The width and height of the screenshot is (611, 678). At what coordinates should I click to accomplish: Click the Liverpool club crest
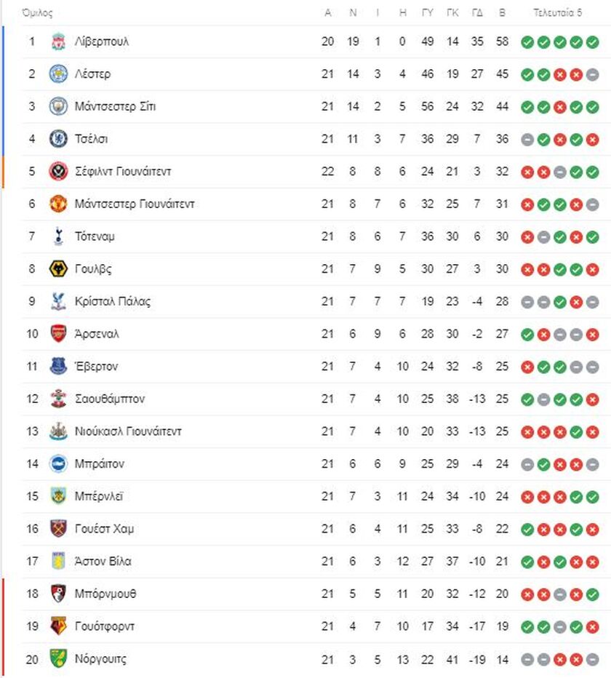[58, 41]
